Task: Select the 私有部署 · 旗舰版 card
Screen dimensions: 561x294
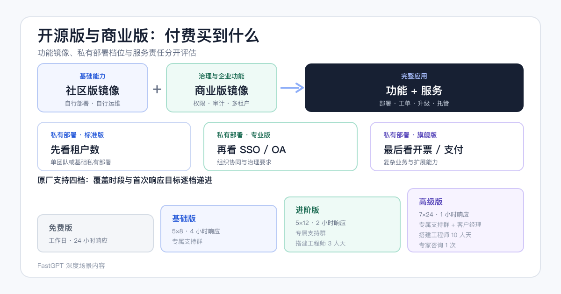Action: (x=447, y=147)
